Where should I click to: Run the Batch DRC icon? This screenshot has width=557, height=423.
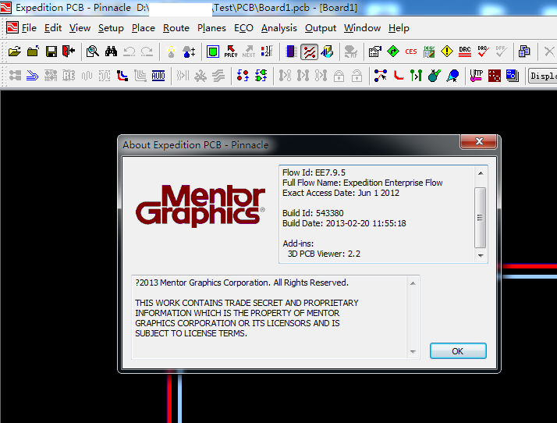(x=465, y=52)
